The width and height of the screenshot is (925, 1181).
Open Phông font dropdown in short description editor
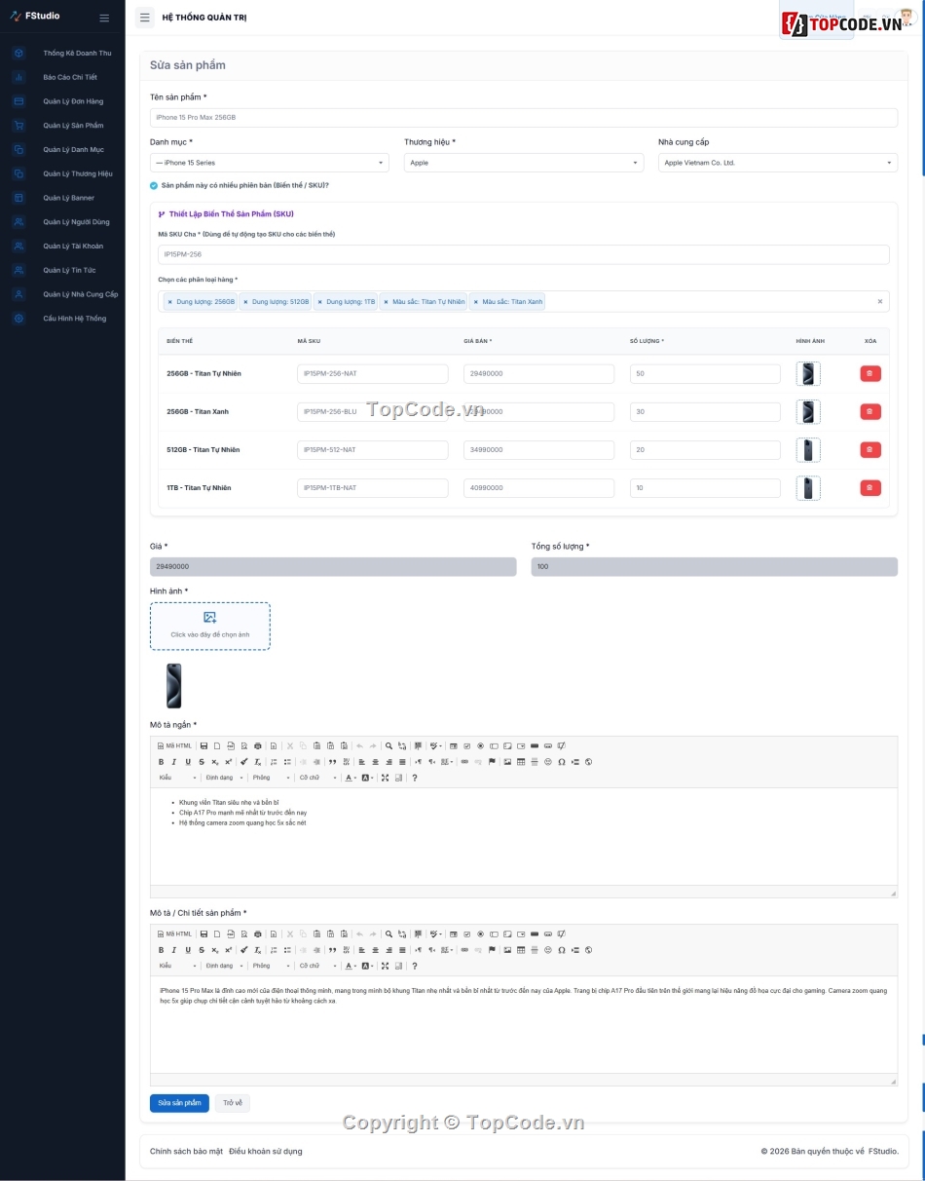pyautogui.click(x=270, y=778)
